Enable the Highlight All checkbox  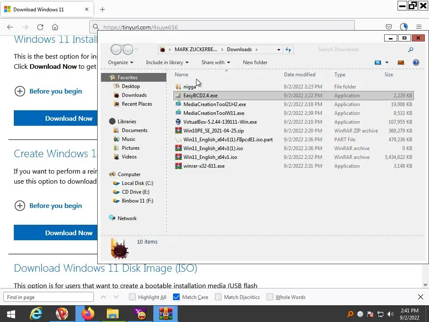132,297
